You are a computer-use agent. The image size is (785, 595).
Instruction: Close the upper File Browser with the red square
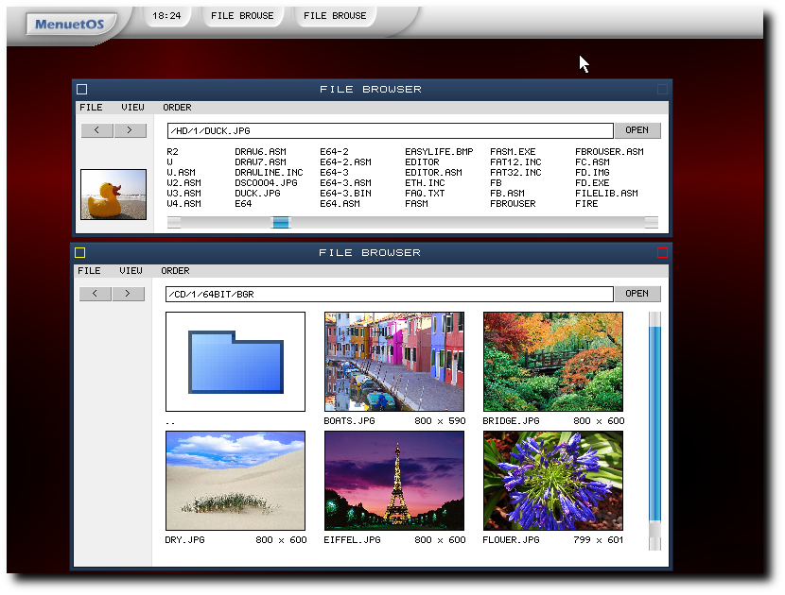point(662,90)
